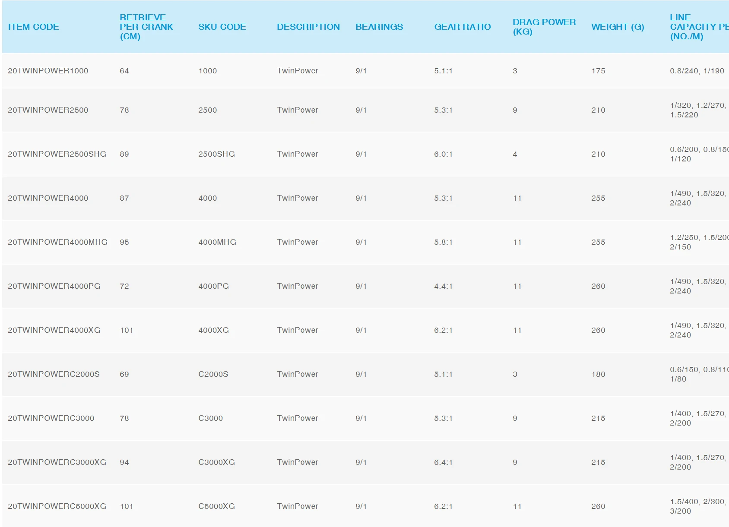
Task: Select the 20TWINPOWER2500SHG item code cell
Action: 57,154
